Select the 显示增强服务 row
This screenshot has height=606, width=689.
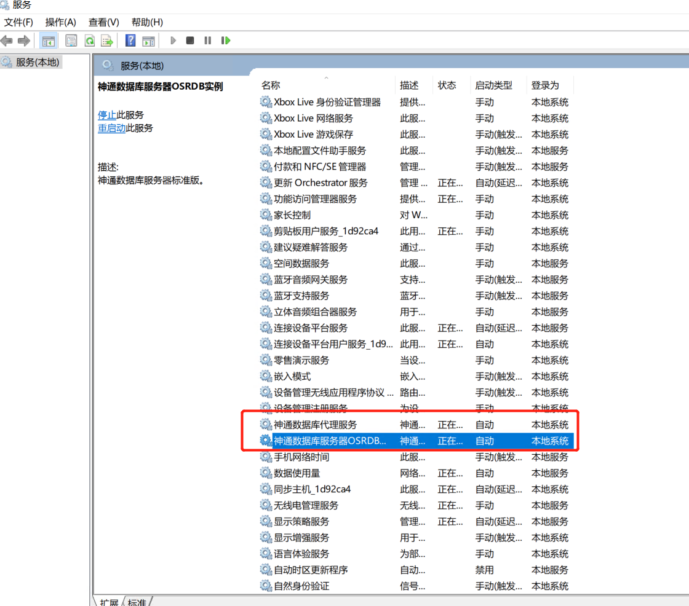pos(416,538)
